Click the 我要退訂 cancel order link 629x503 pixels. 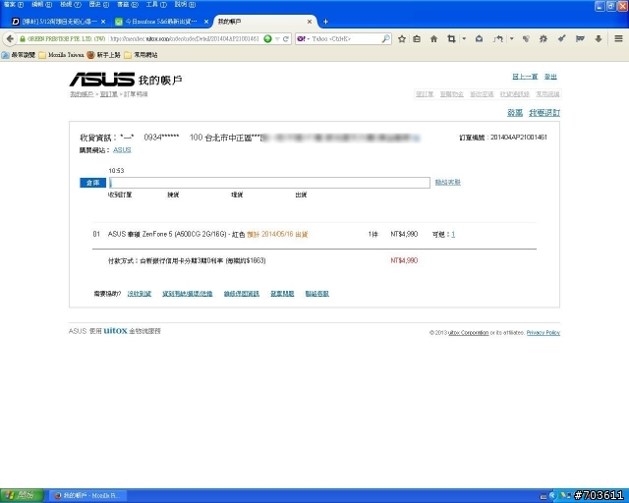[x=544, y=113]
